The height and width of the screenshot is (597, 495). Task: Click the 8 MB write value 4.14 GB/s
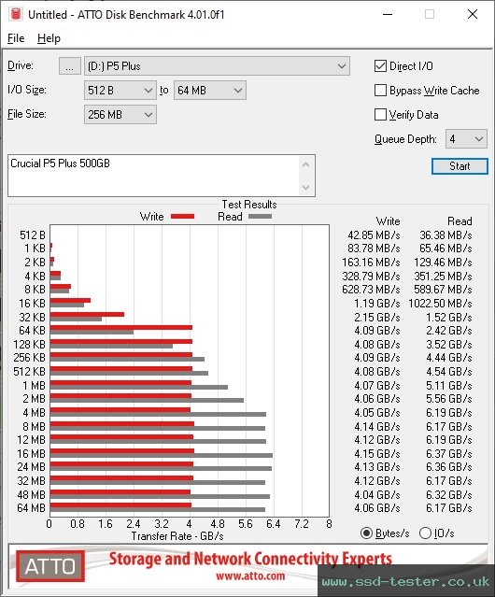pyautogui.click(x=377, y=426)
